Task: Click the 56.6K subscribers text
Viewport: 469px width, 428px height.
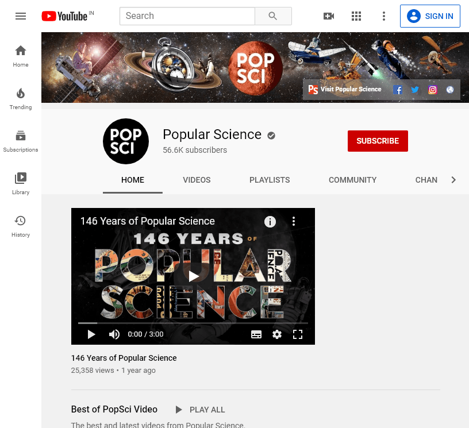Action: (x=195, y=150)
